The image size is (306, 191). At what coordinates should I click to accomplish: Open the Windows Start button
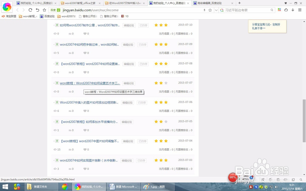pyautogui.click(x=5, y=187)
